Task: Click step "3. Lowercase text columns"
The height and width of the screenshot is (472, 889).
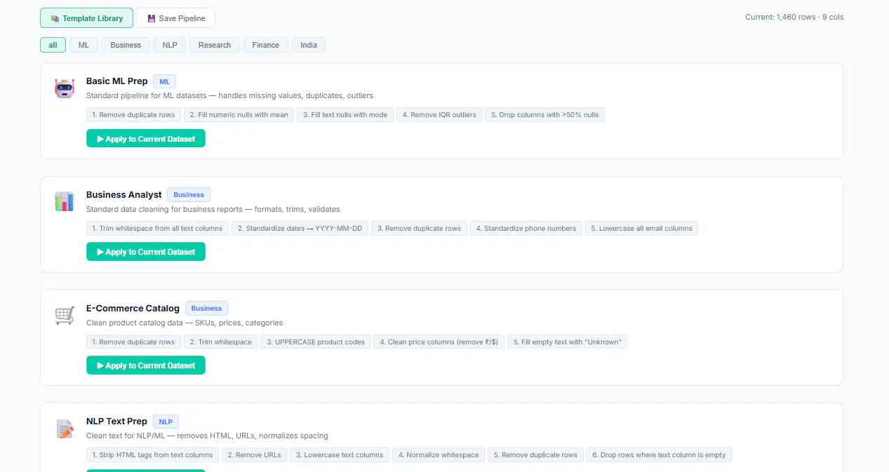Action: coord(340,454)
